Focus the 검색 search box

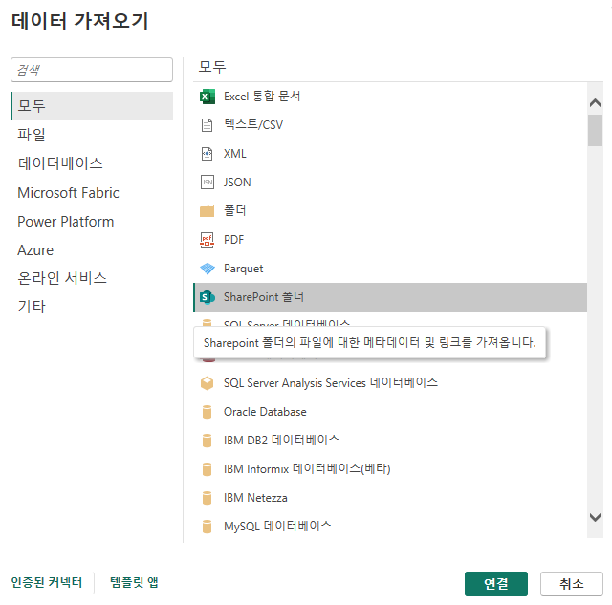(92, 70)
